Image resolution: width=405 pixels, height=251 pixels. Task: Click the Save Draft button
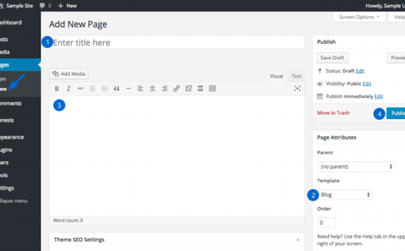(332, 58)
